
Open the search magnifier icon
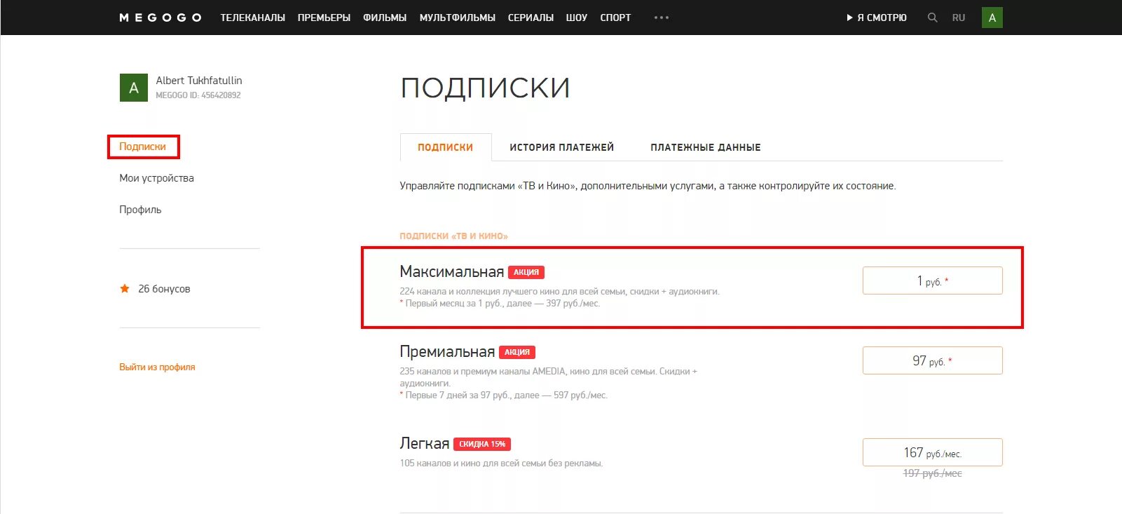(932, 18)
